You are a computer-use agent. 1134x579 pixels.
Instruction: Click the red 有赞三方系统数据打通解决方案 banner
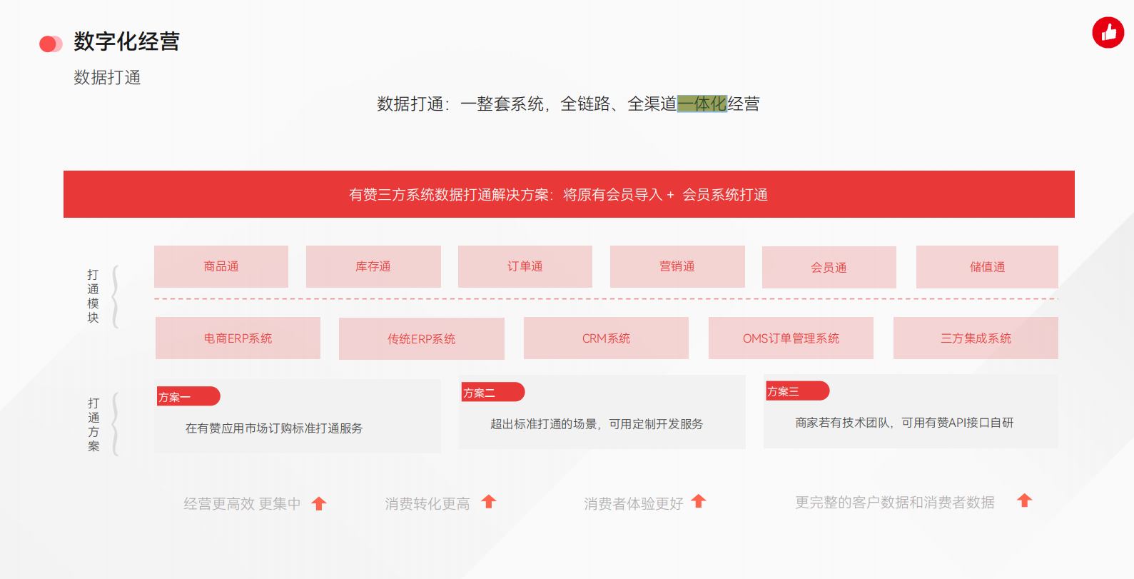[569, 194]
